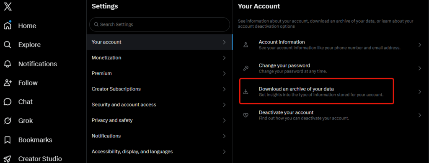Expand chevron next to Your account
Viewport: 429px width, 163px height.
pos(225,42)
